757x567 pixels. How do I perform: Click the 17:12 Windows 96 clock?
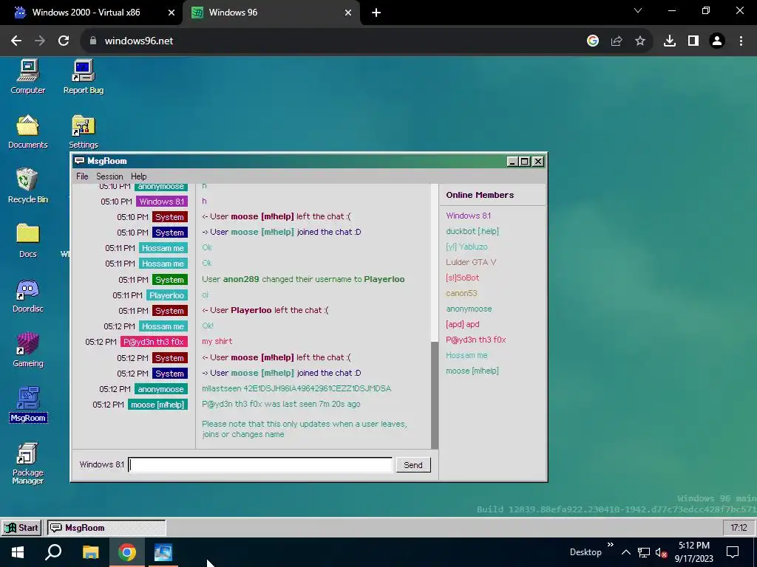tap(739, 527)
